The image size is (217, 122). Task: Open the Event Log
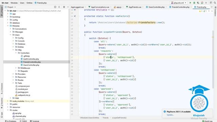pyautogui.click(x=207, y=121)
